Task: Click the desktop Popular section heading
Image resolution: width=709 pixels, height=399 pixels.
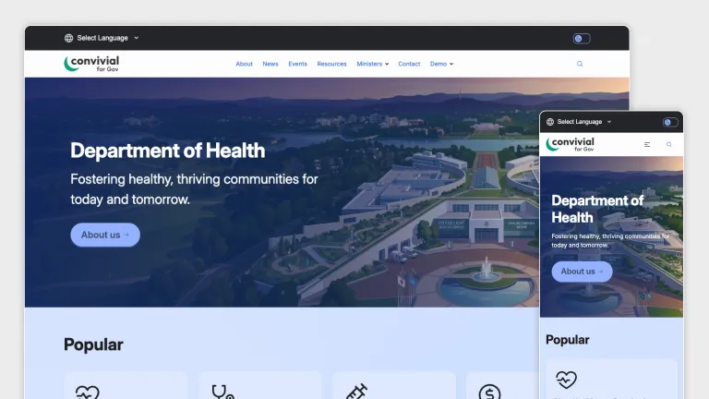Action: [x=93, y=345]
